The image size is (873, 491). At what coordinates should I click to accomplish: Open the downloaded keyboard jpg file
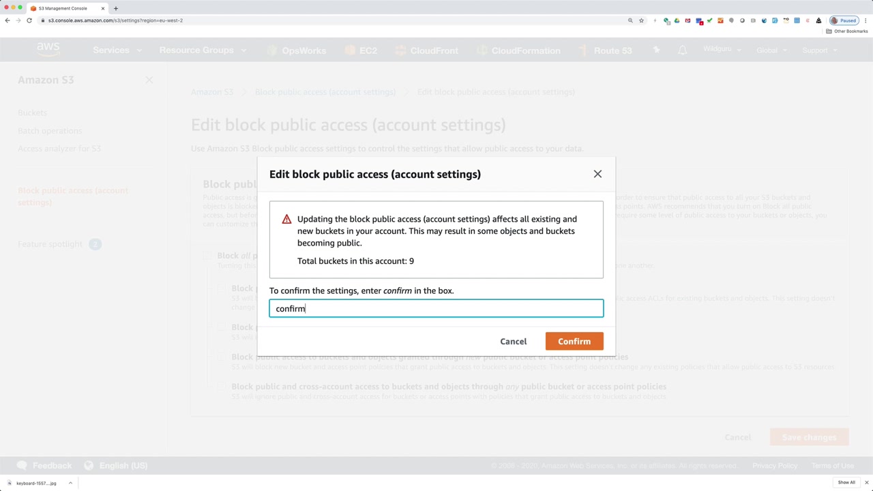coord(33,483)
